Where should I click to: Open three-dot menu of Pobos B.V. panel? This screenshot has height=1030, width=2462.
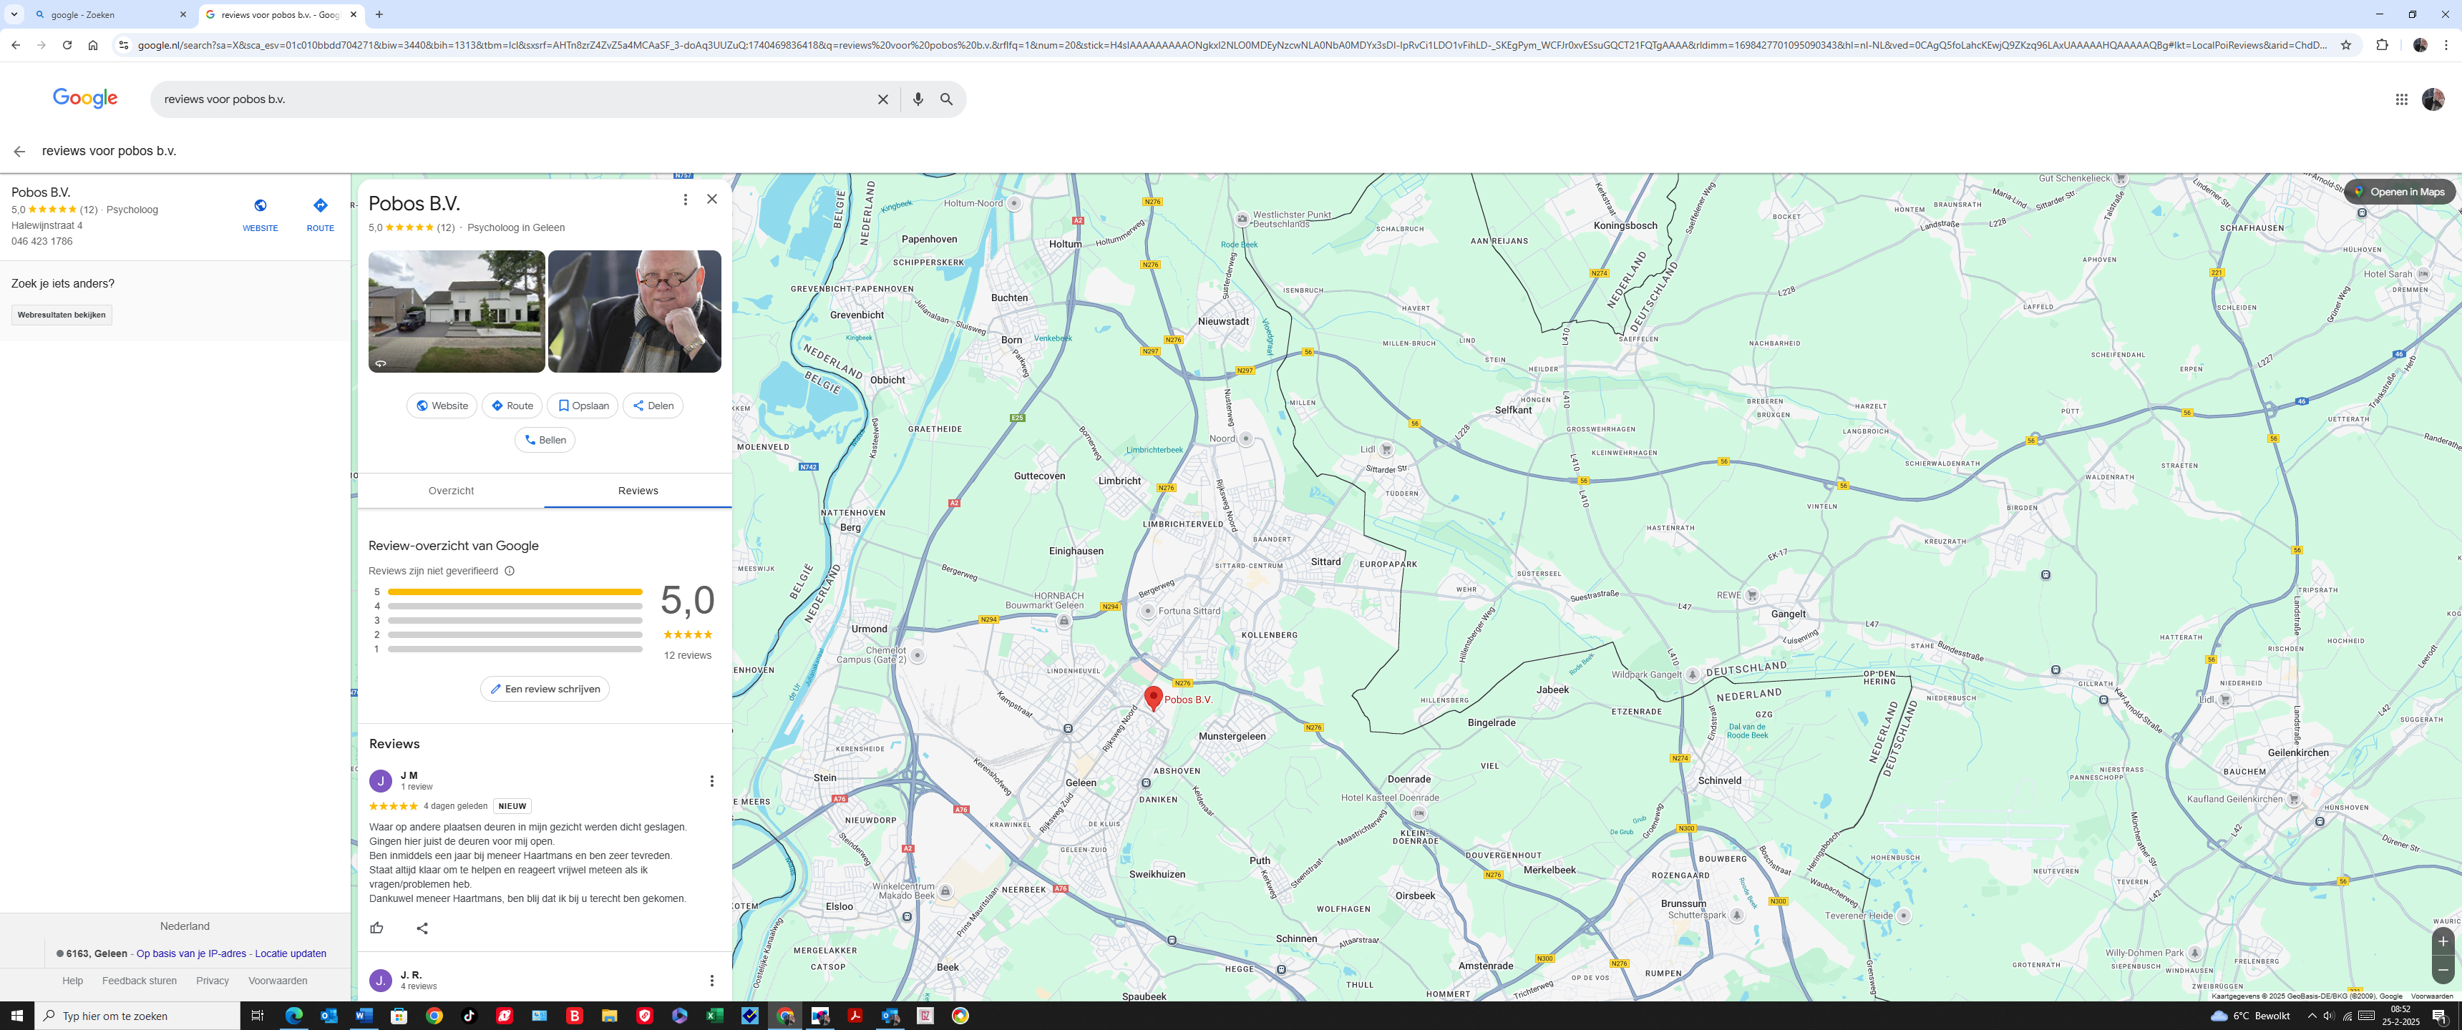pyautogui.click(x=684, y=200)
